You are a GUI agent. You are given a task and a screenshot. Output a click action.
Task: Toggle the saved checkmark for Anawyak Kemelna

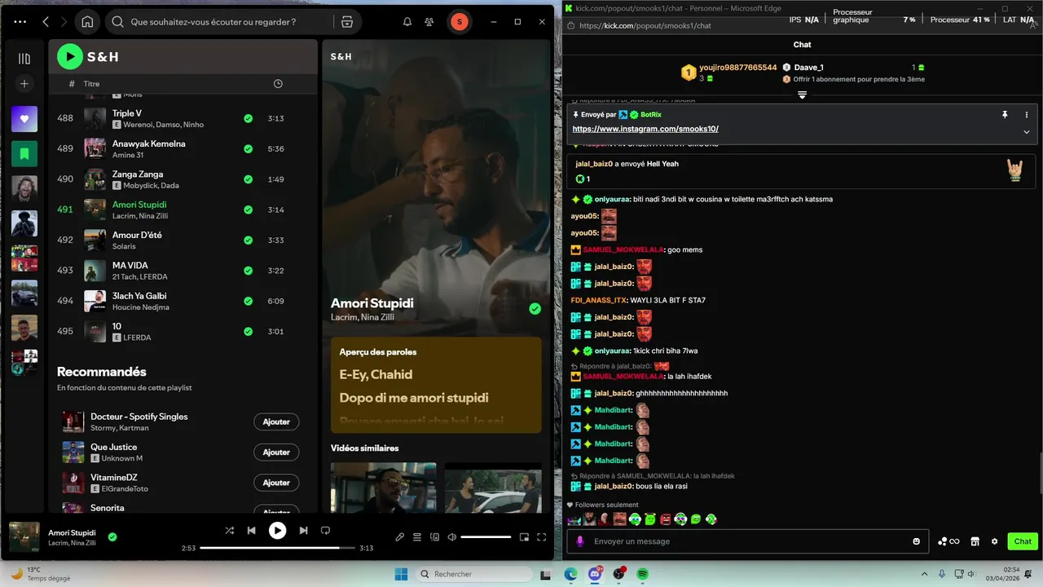click(248, 148)
